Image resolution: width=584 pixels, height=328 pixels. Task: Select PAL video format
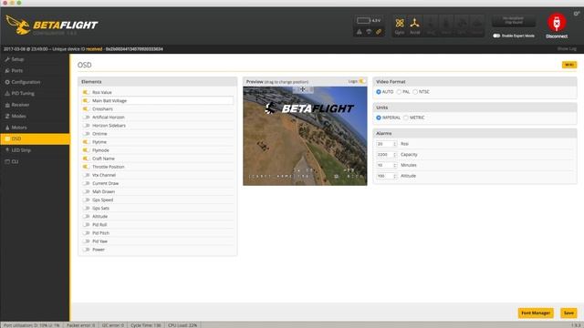(399, 92)
